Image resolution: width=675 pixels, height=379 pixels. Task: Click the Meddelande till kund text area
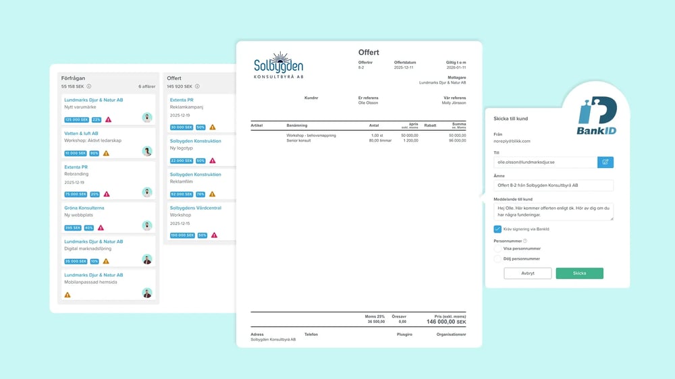553,212
